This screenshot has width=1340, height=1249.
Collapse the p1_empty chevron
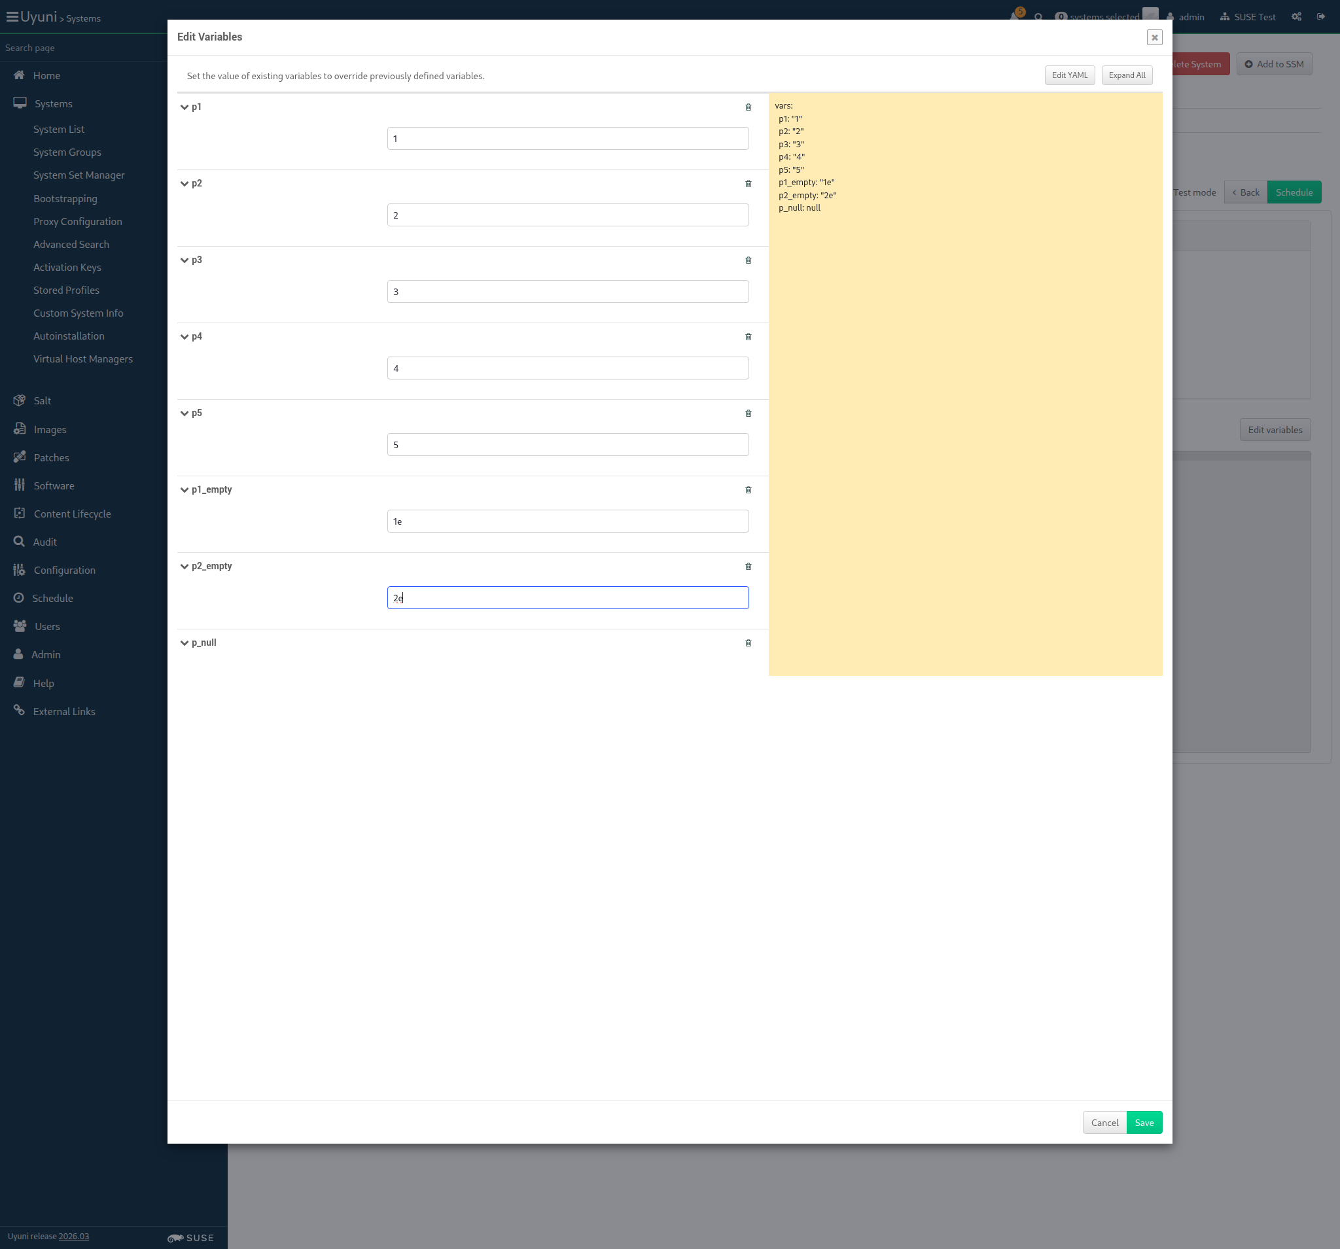(x=184, y=490)
